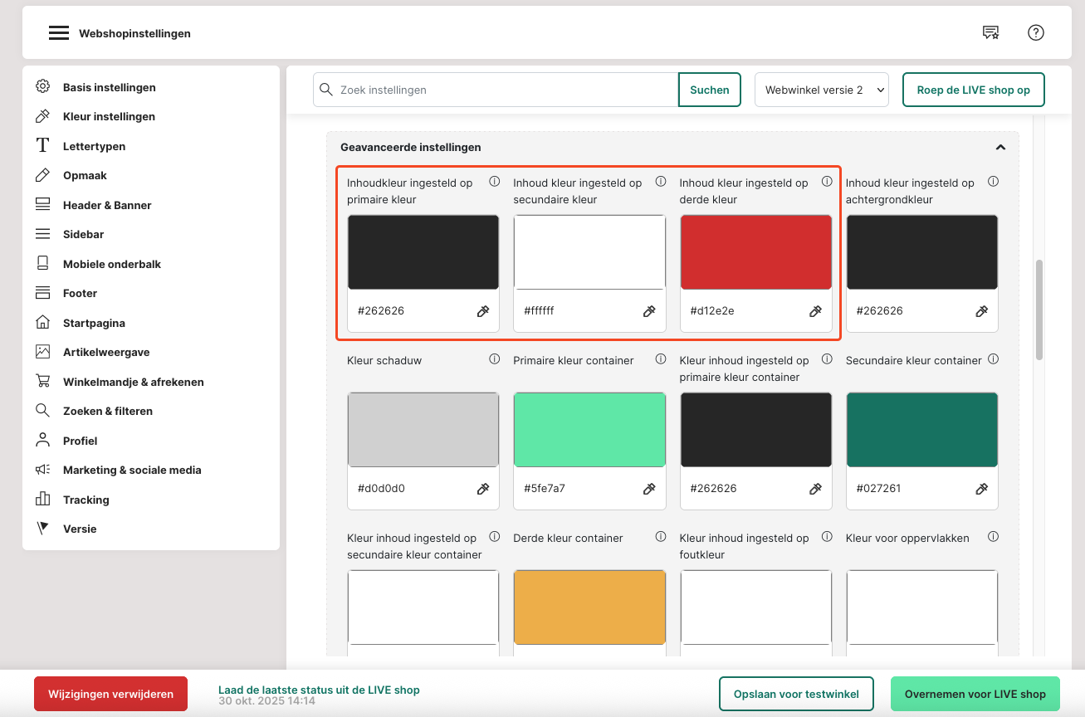Collapse the Geavanceerde instellingen section
The height and width of the screenshot is (717, 1085).
1000,148
